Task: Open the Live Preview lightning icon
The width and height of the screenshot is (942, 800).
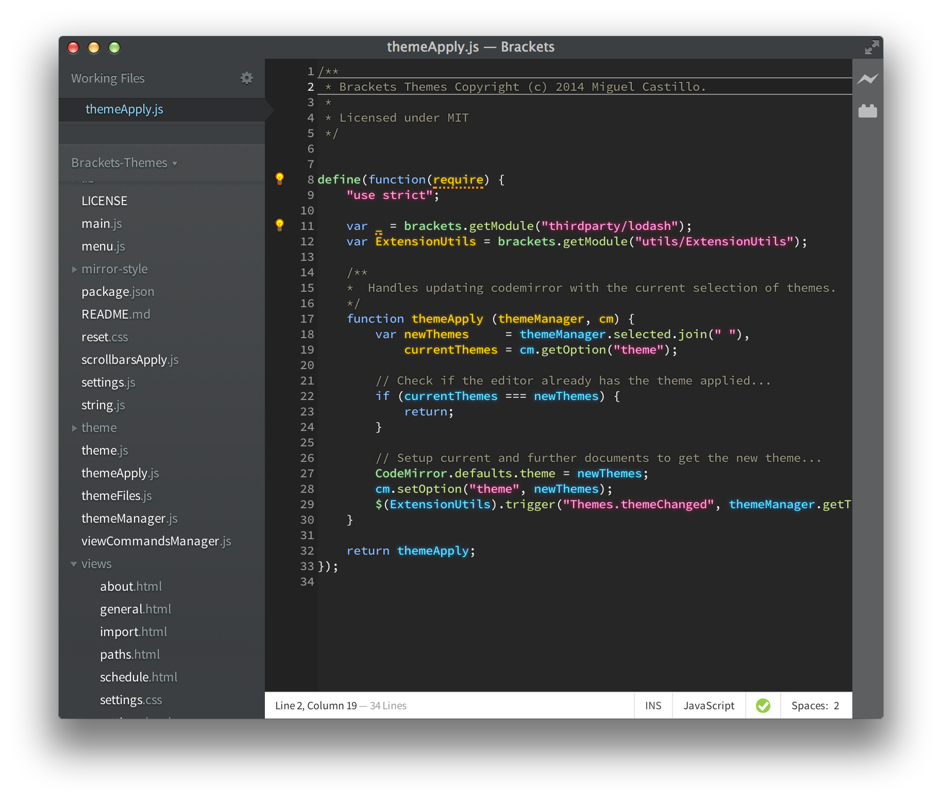Action: [868, 79]
